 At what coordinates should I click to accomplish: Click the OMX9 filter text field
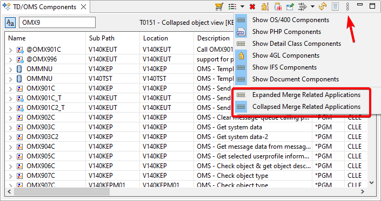(57, 23)
